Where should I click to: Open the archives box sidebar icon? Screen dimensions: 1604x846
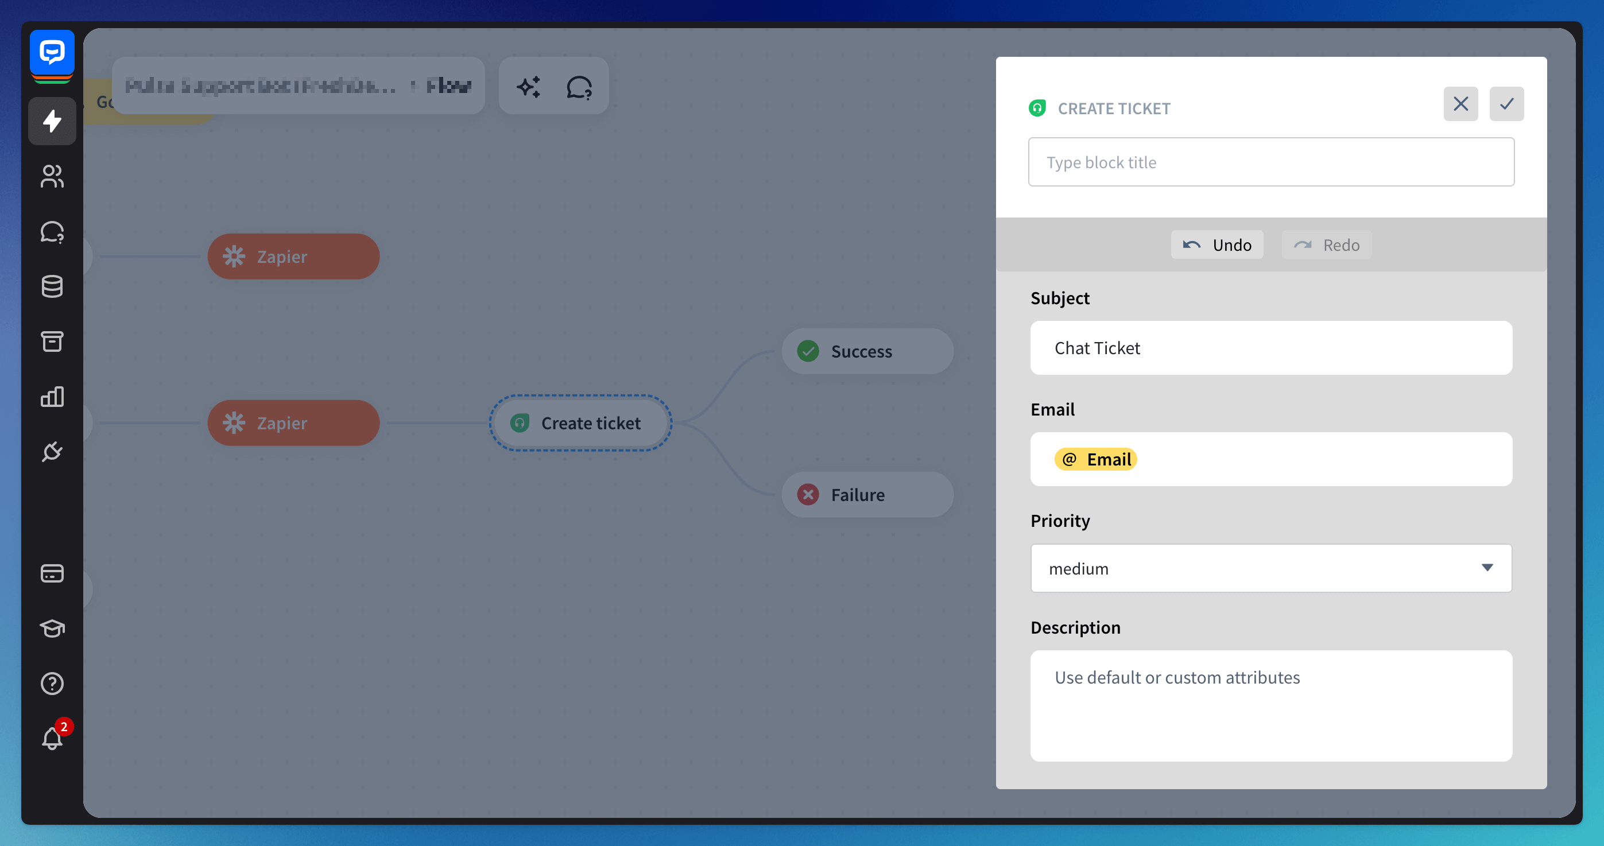52,341
